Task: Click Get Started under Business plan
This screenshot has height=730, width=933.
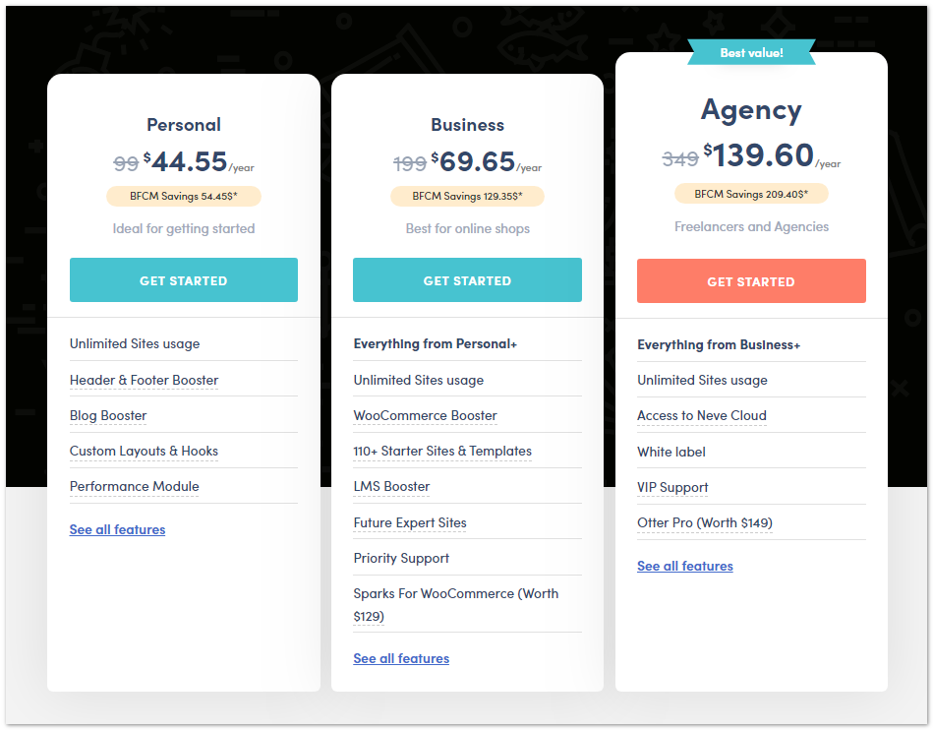Action: tap(467, 280)
